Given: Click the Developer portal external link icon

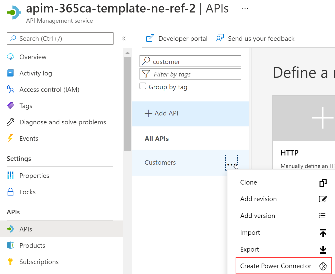Looking at the screenshot, I should 150,38.
